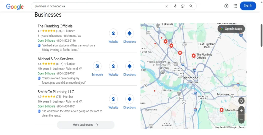Zoom in the map with plus button
263x135 pixels.
click(241, 111)
